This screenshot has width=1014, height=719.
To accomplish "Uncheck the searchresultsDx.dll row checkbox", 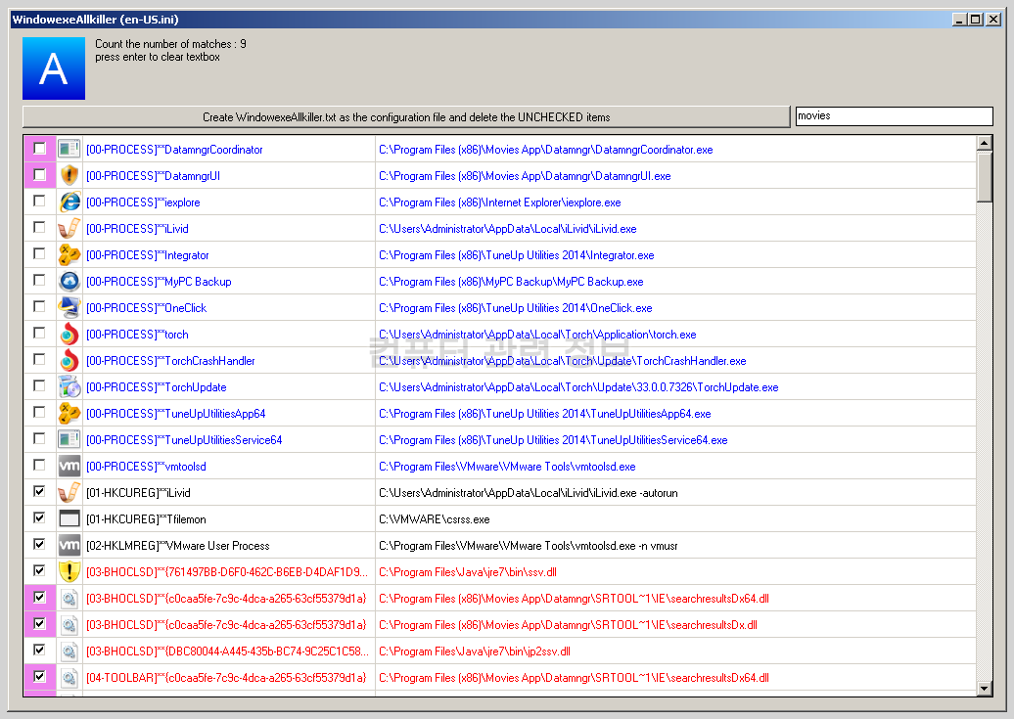I will [39, 623].
